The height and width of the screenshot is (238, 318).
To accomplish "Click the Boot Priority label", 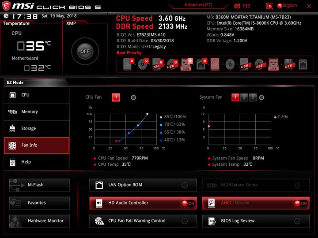I will pos(129,53).
